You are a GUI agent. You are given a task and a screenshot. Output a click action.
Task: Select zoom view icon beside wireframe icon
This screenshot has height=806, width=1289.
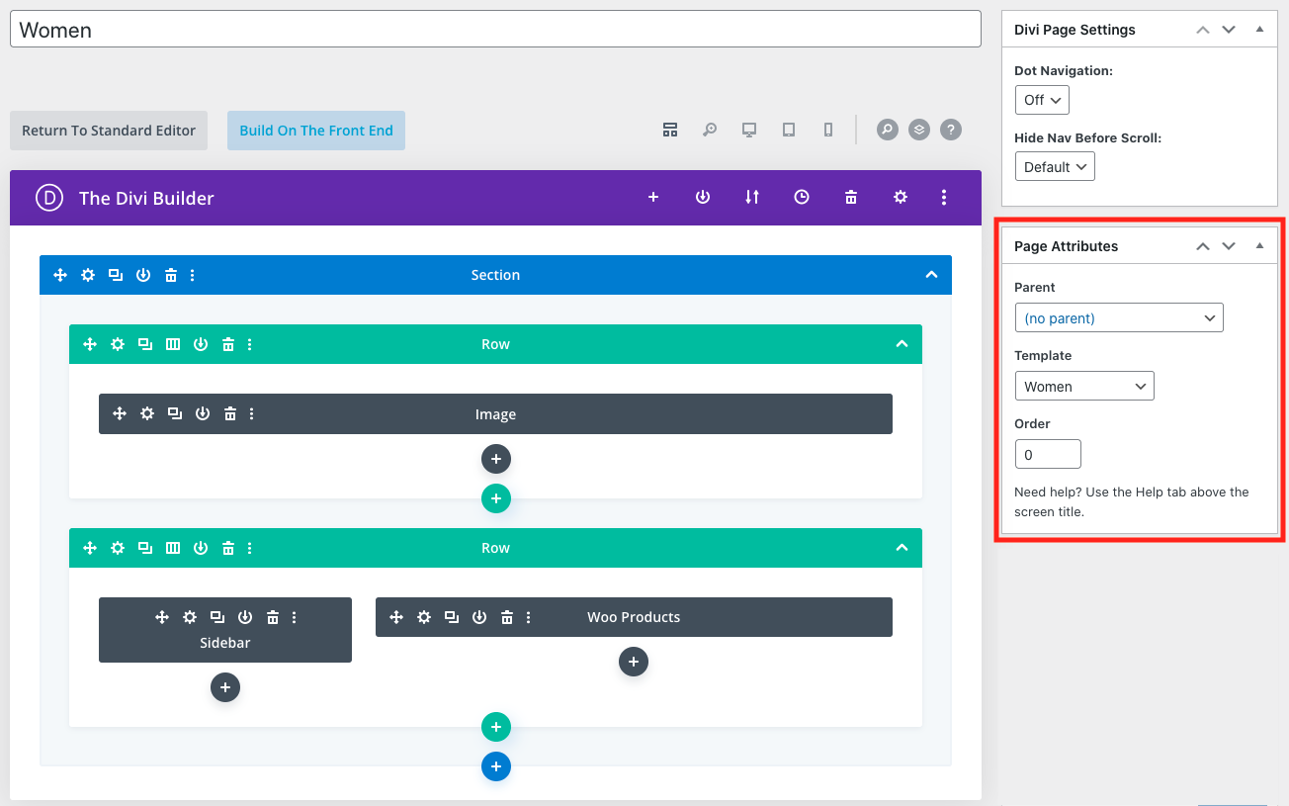click(x=710, y=130)
